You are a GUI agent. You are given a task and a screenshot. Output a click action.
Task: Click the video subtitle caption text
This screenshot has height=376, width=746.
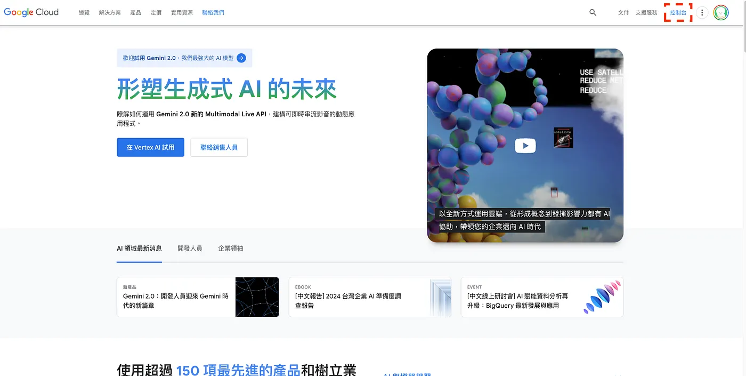coord(524,220)
